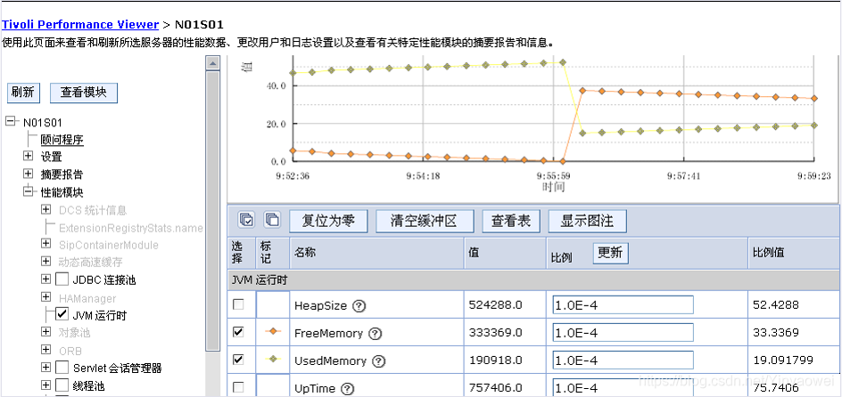Click scaled value 19.091799
The height and width of the screenshot is (397, 842).
[x=782, y=361]
